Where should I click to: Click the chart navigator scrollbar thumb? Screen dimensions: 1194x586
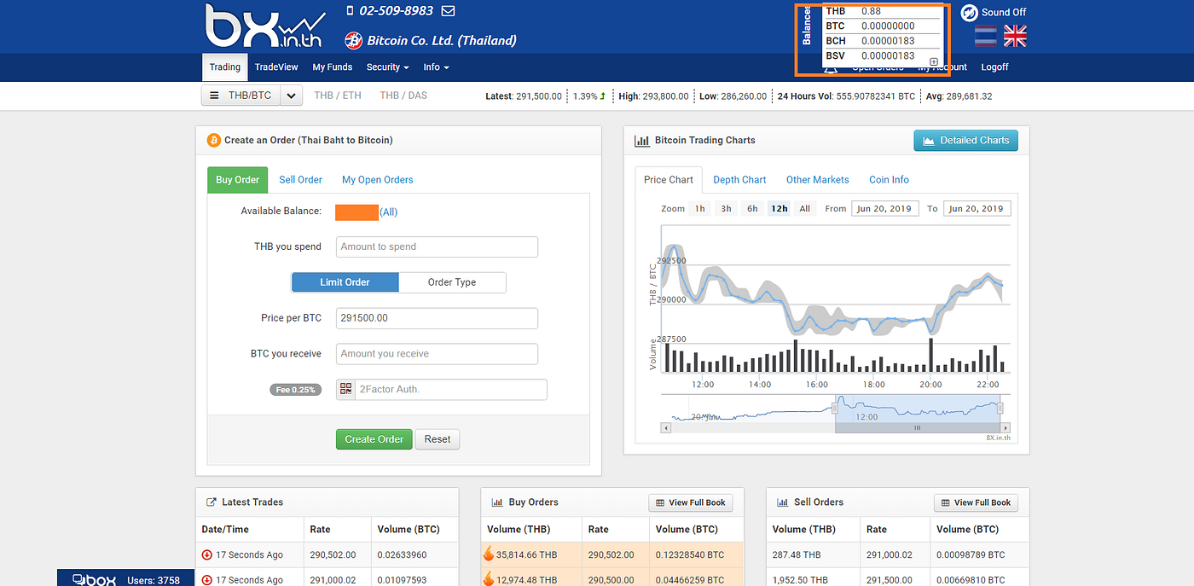[x=918, y=427]
